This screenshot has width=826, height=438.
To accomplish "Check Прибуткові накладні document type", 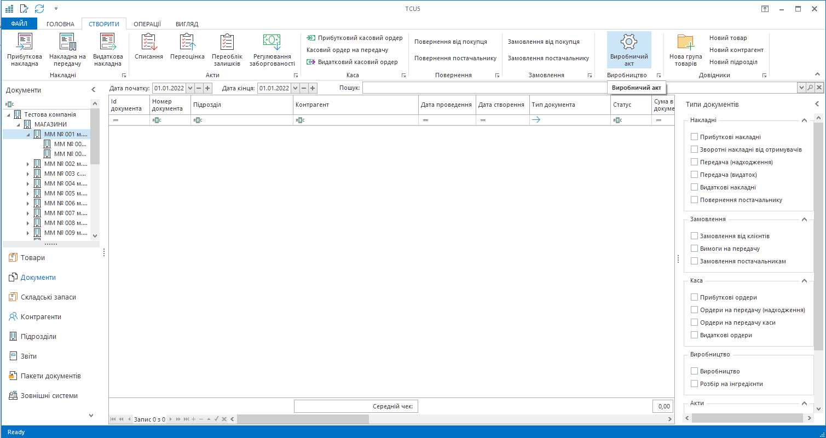I will coord(695,137).
